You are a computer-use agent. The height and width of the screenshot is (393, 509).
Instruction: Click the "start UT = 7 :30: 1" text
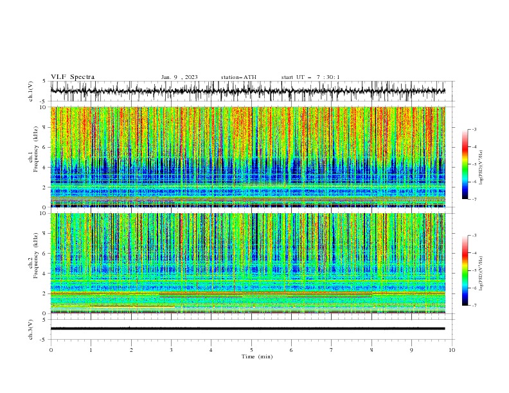point(310,77)
